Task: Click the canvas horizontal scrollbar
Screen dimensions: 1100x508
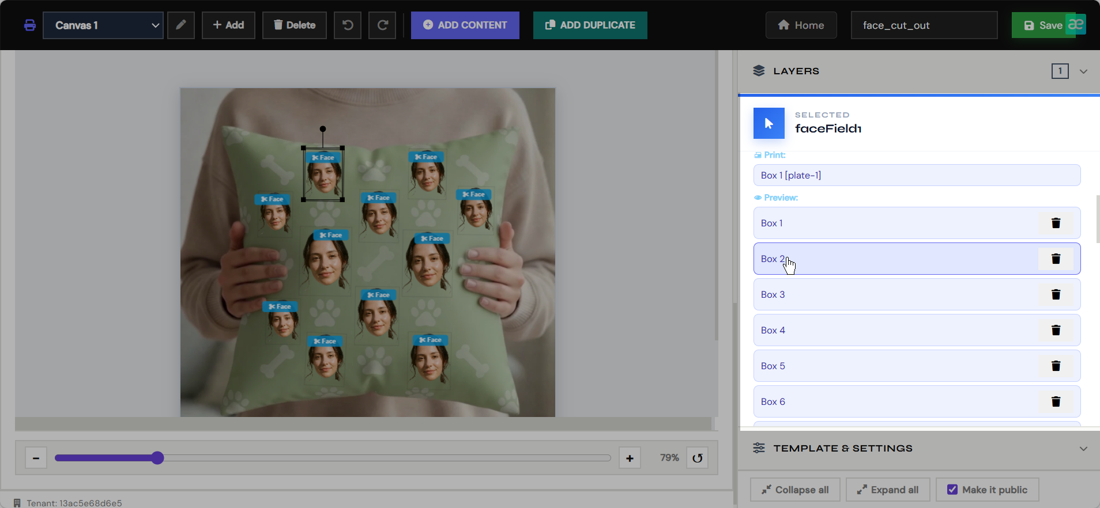Action: pyautogui.click(x=363, y=423)
